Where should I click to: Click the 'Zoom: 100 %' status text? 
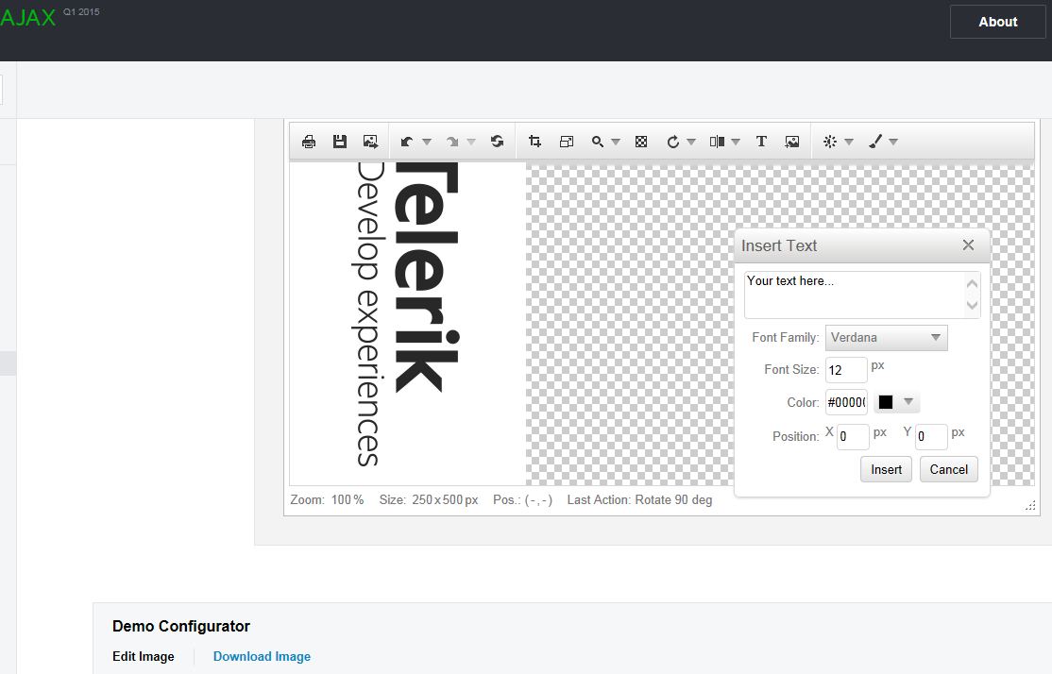click(x=328, y=499)
